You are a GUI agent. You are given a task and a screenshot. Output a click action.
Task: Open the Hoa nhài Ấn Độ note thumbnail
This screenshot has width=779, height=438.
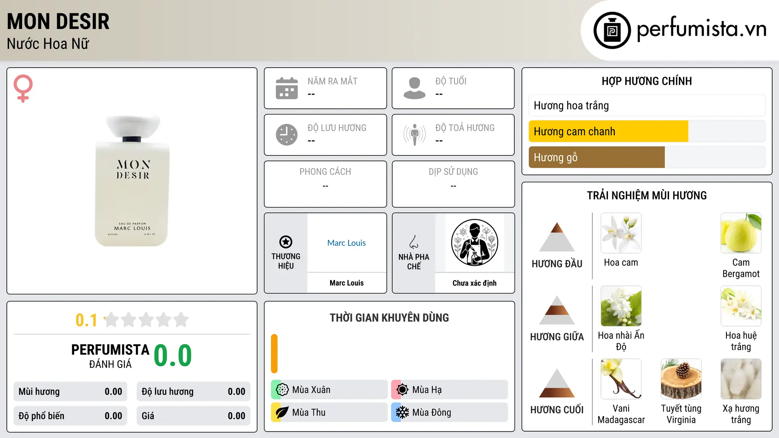pos(621,306)
